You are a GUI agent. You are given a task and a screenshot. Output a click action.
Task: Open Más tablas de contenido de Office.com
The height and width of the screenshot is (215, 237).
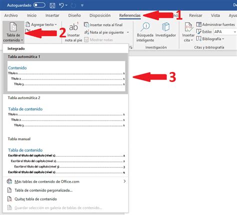[66, 181]
